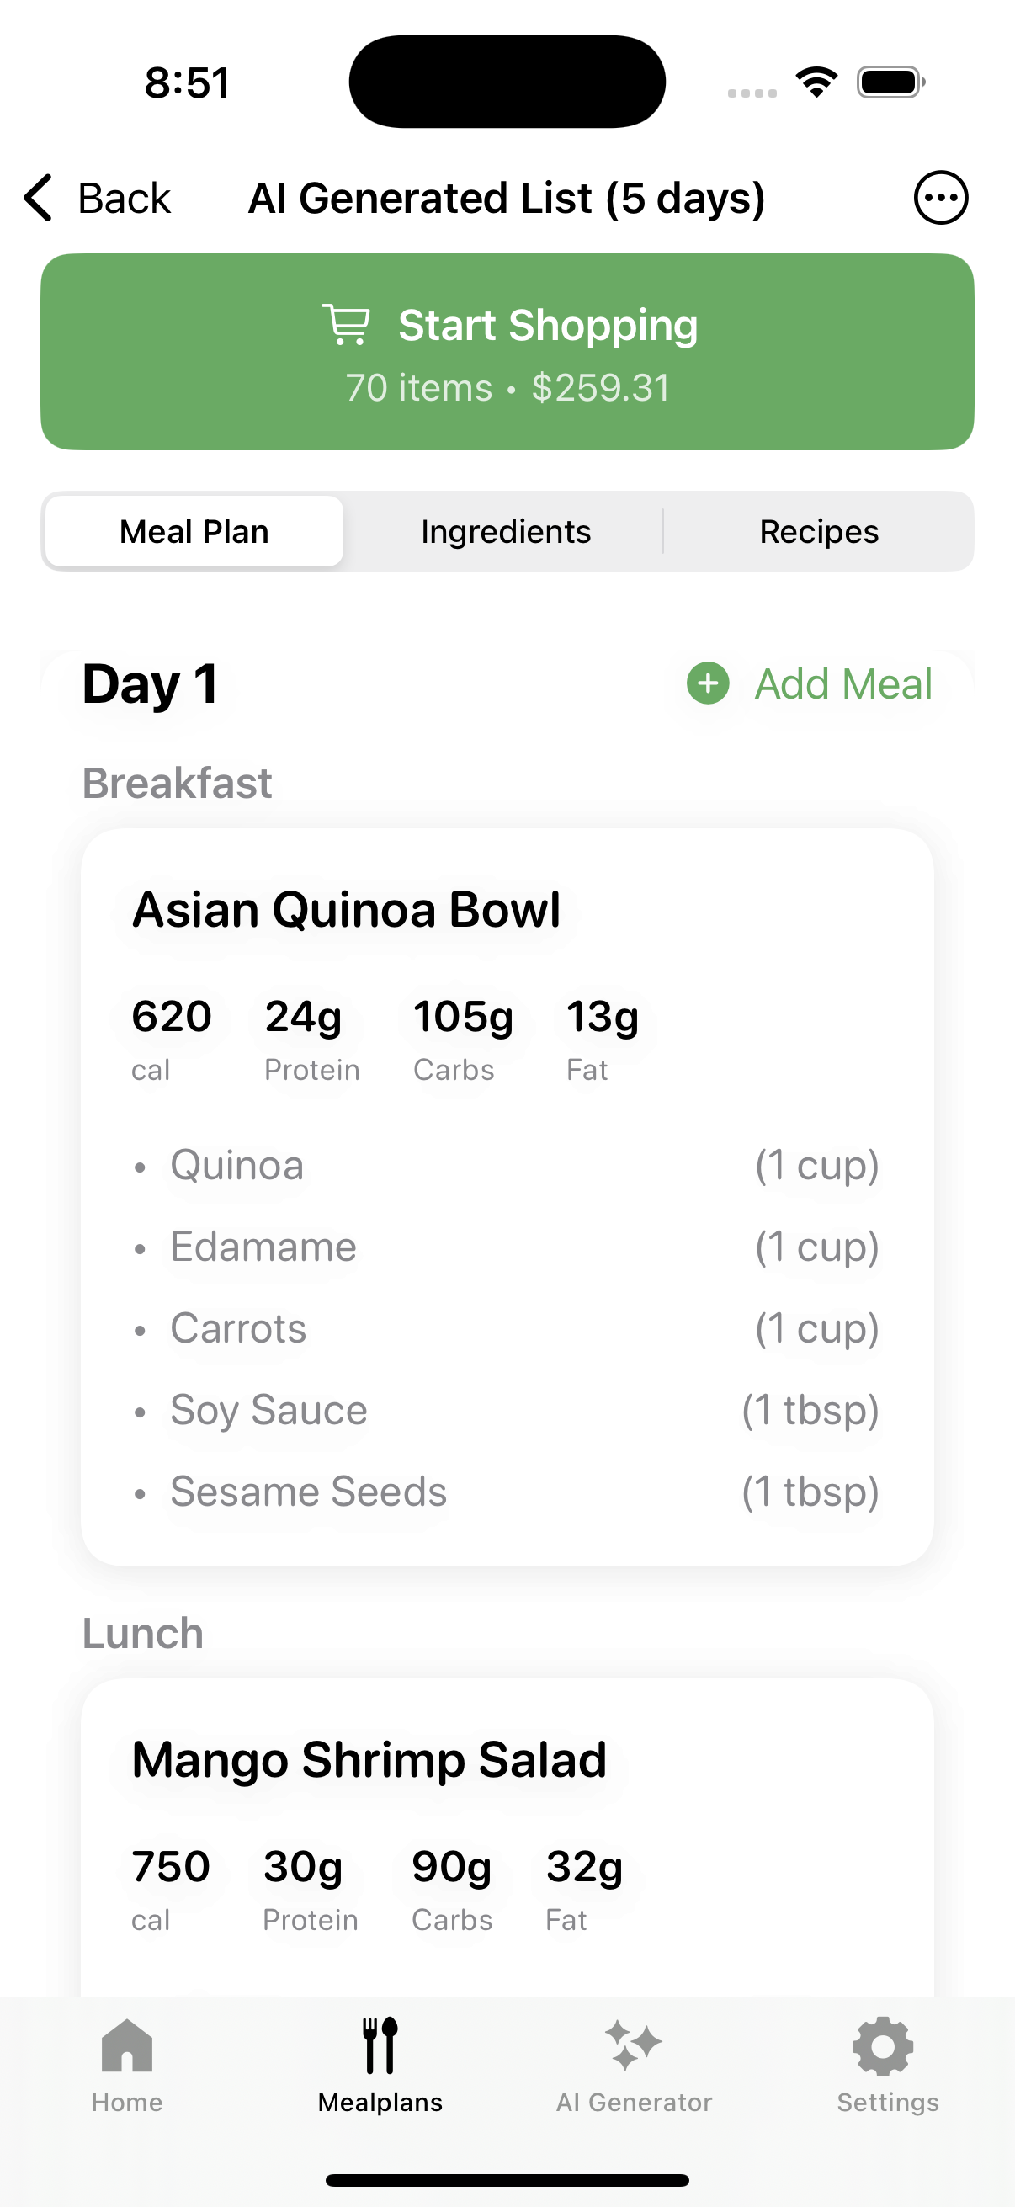Tap the Edamame ingredient row
The image size is (1015, 2207).
[507, 1247]
